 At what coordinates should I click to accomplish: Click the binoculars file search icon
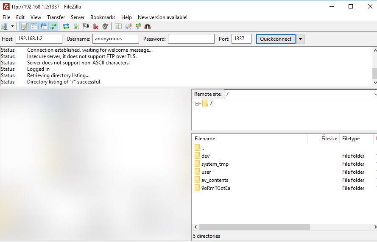click(x=148, y=26)
